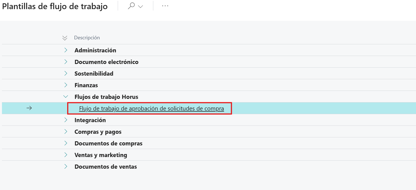416x190 pixels.
Task: Collapse the Flujos de trabajo Horus group
Action: pos(66,97)
